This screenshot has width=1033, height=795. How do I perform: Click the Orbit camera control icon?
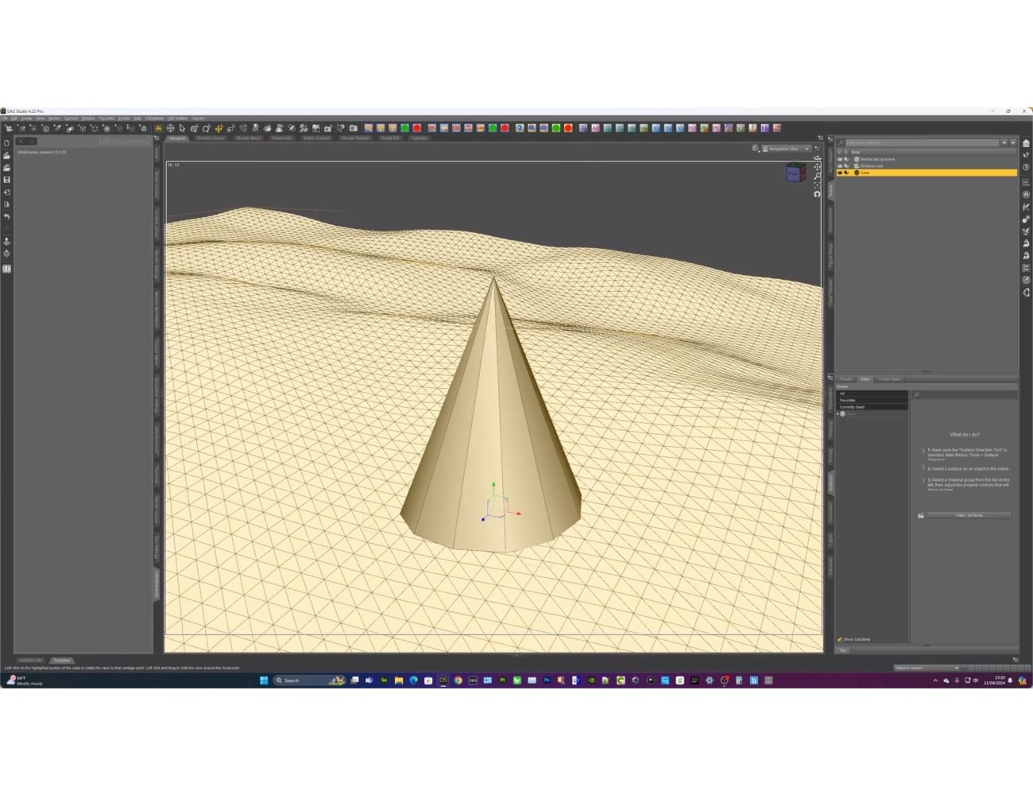tap(817, 157)
